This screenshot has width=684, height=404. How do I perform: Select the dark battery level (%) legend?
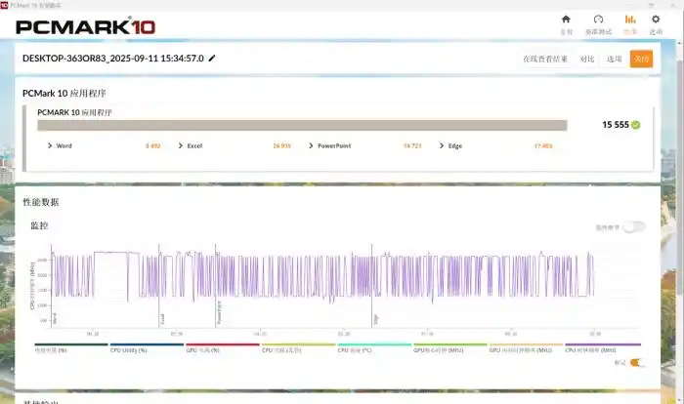click(71, 347)
